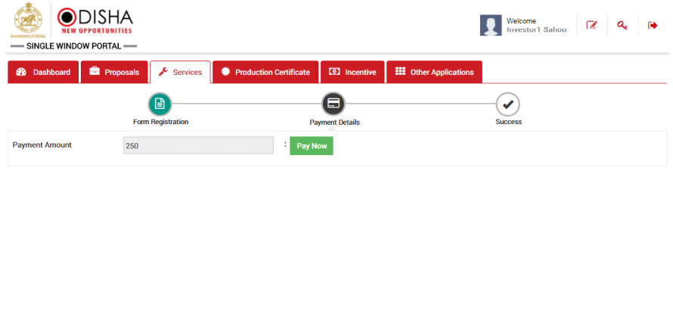Click the Welcome Investor1 Sahoo username text
The image size is (673, 336).
[x=536, y=25]
